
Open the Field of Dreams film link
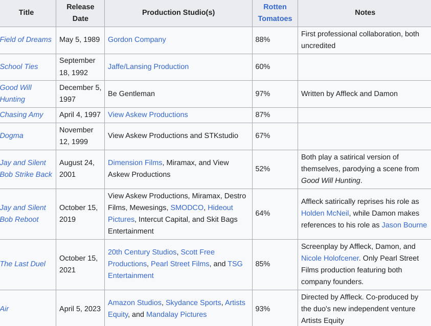pyautogui.click(x=26, y=39)
